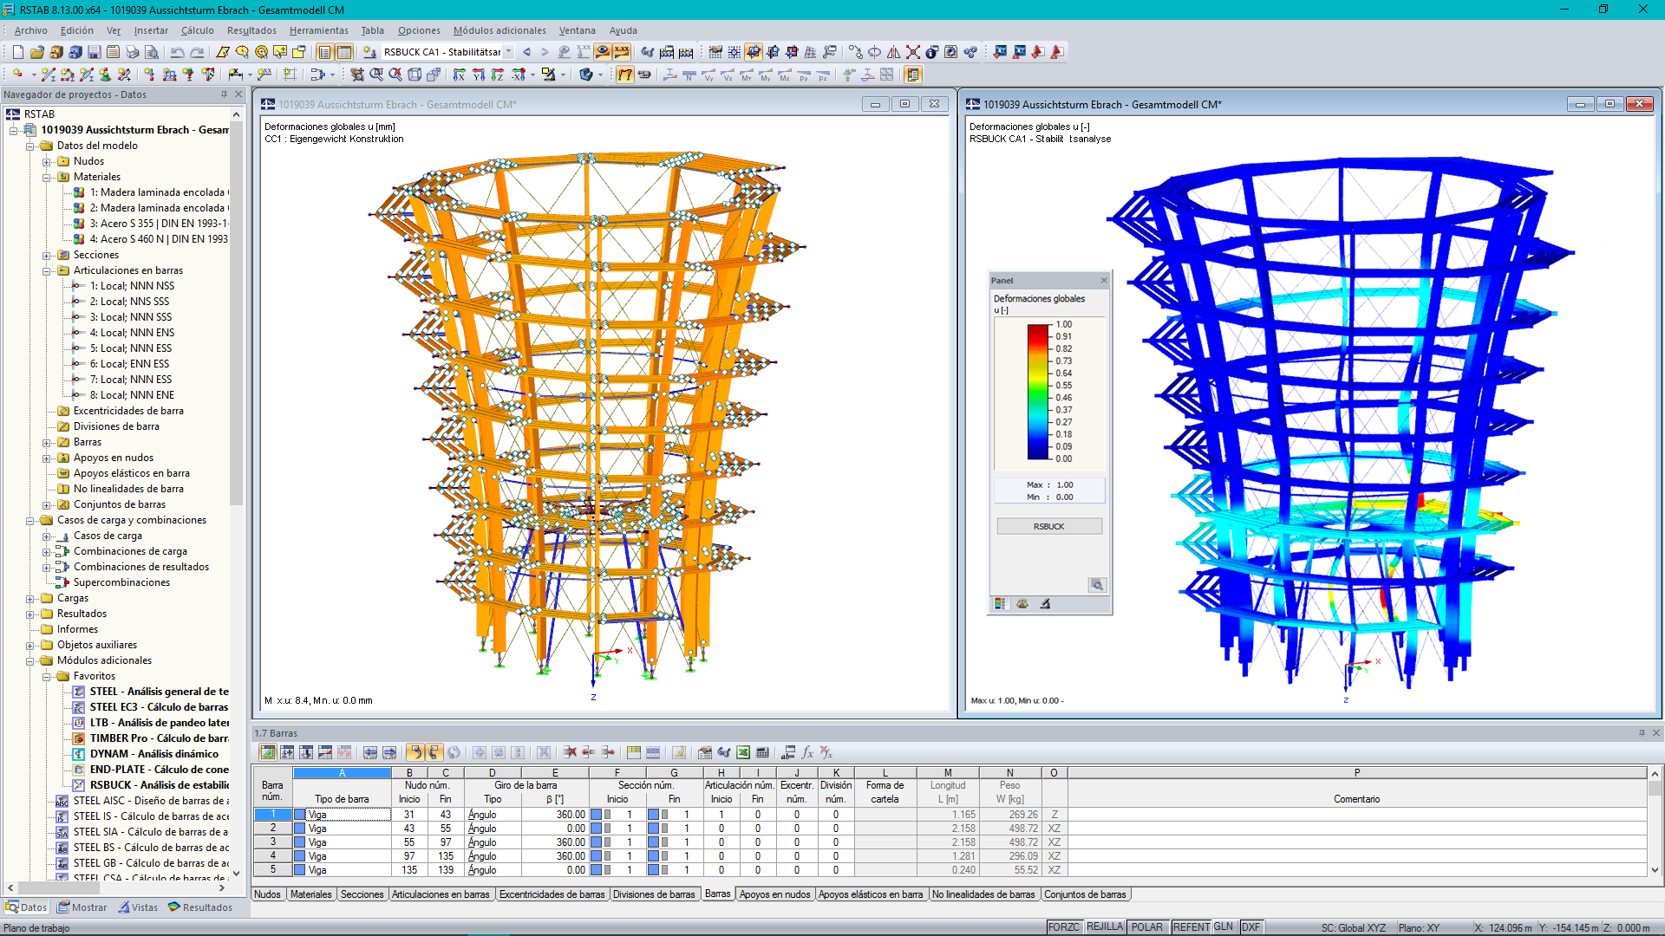Viewport: 1665px width, 936px height.
Task: Switch to the Resultados panel button at bottom
Action: coord(201,907)
